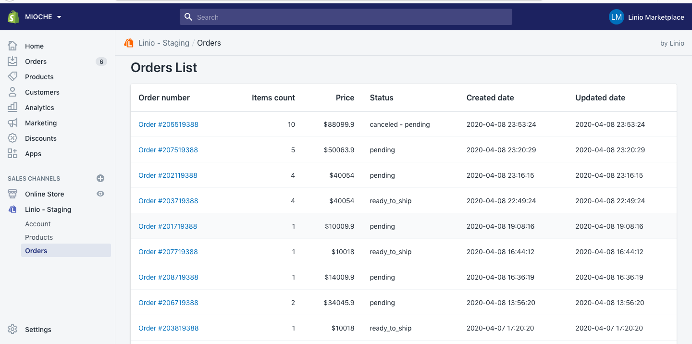Open Discounts page

41,138
